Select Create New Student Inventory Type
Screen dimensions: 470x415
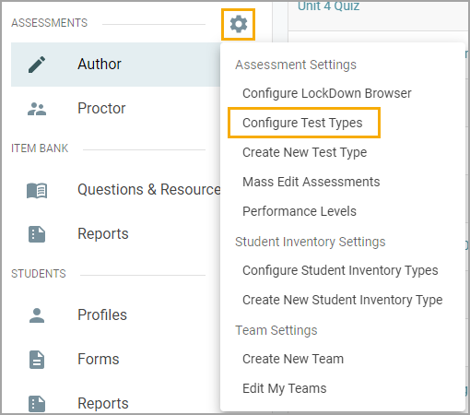(343, 300)
